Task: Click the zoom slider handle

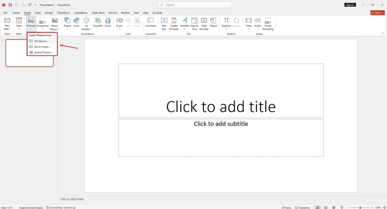Action: click(360, 207)
